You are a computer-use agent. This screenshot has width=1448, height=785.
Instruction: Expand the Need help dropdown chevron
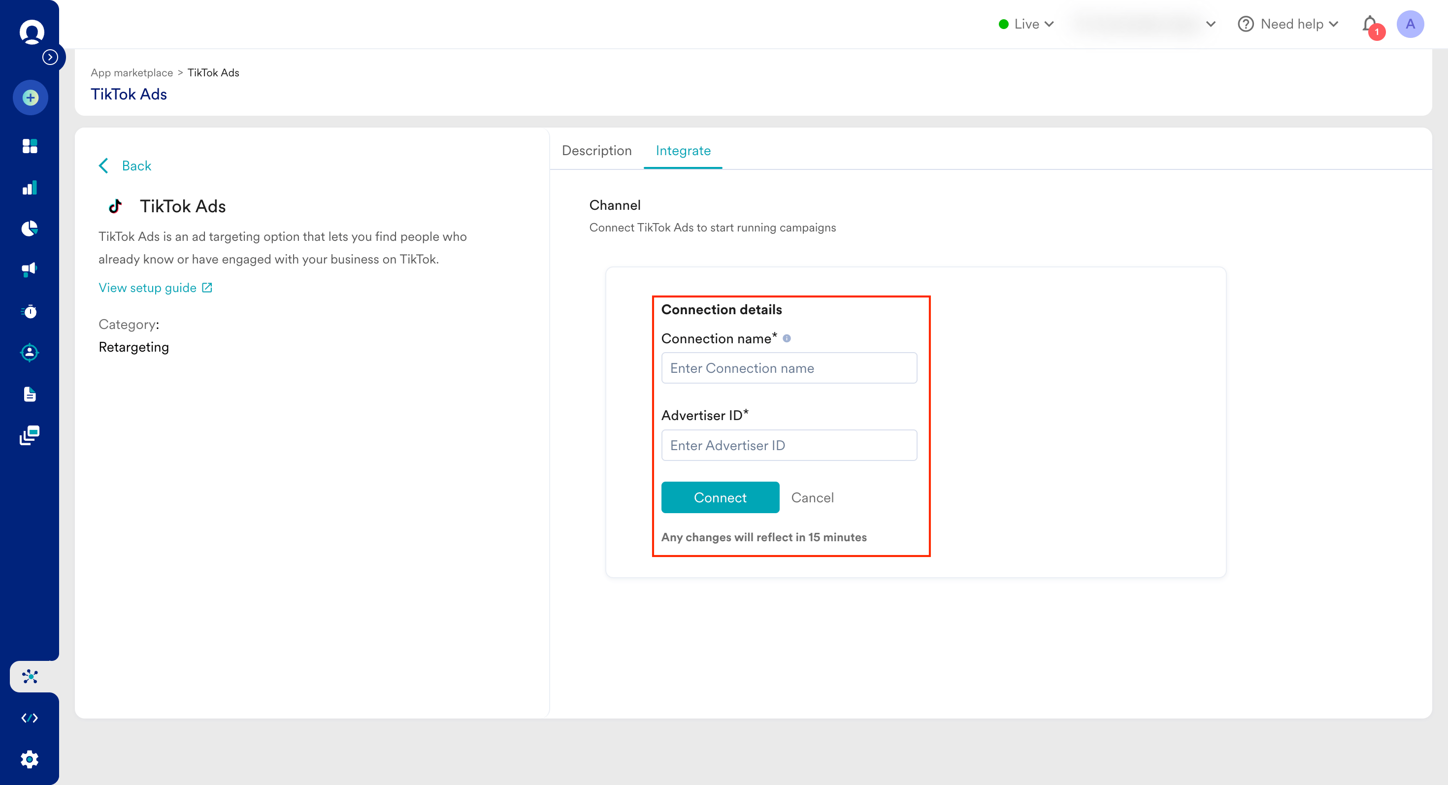click(1333, 24)
